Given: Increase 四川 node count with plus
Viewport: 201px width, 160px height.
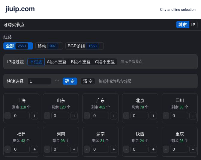Looking at the screenshot, I should tap(193, 116).
